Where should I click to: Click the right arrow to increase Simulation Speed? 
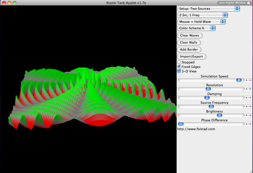(x=250, y=80)
